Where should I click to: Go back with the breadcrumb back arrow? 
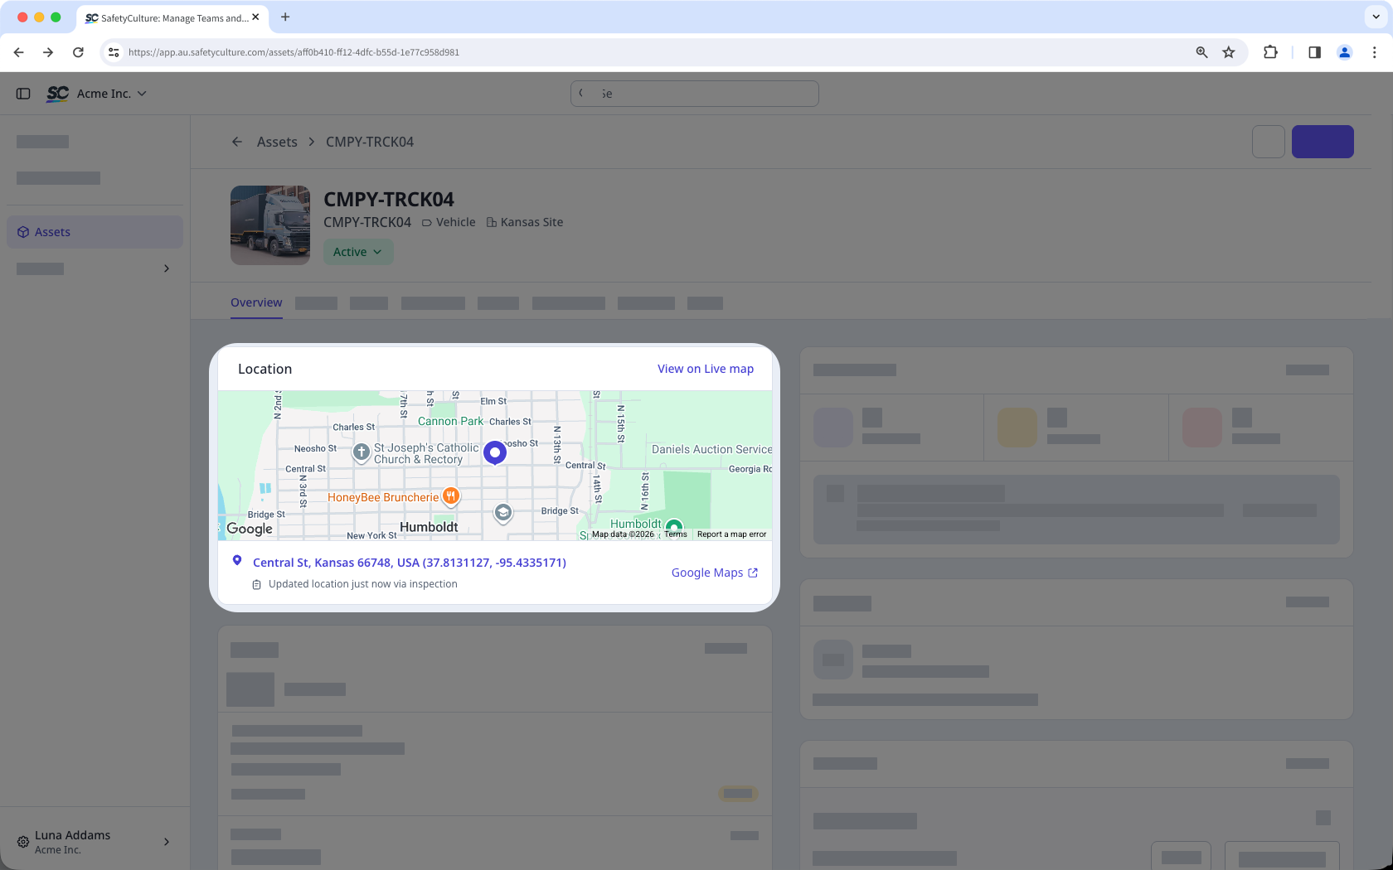[237, 142]
